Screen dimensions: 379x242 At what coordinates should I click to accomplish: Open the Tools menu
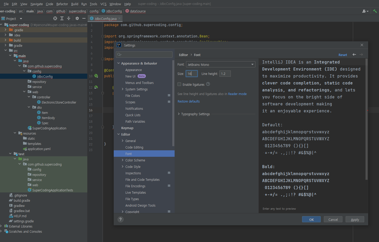[x=94, y=4]
